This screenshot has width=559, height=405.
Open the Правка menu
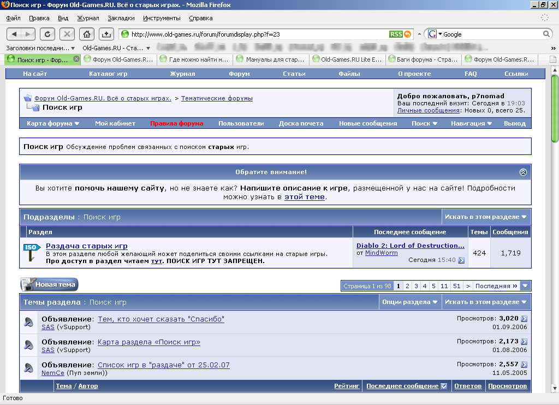[x=39, y=18]
